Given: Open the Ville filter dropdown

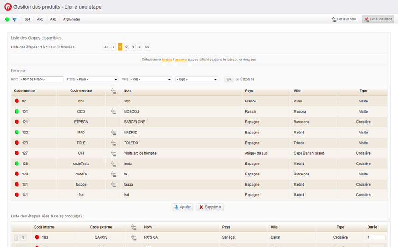Looking at the screenshot, I should pos(150,79).
